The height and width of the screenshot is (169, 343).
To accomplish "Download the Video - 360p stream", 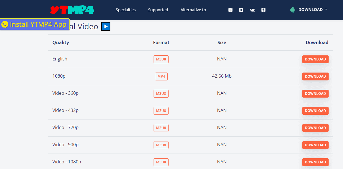I will (315, 93).
